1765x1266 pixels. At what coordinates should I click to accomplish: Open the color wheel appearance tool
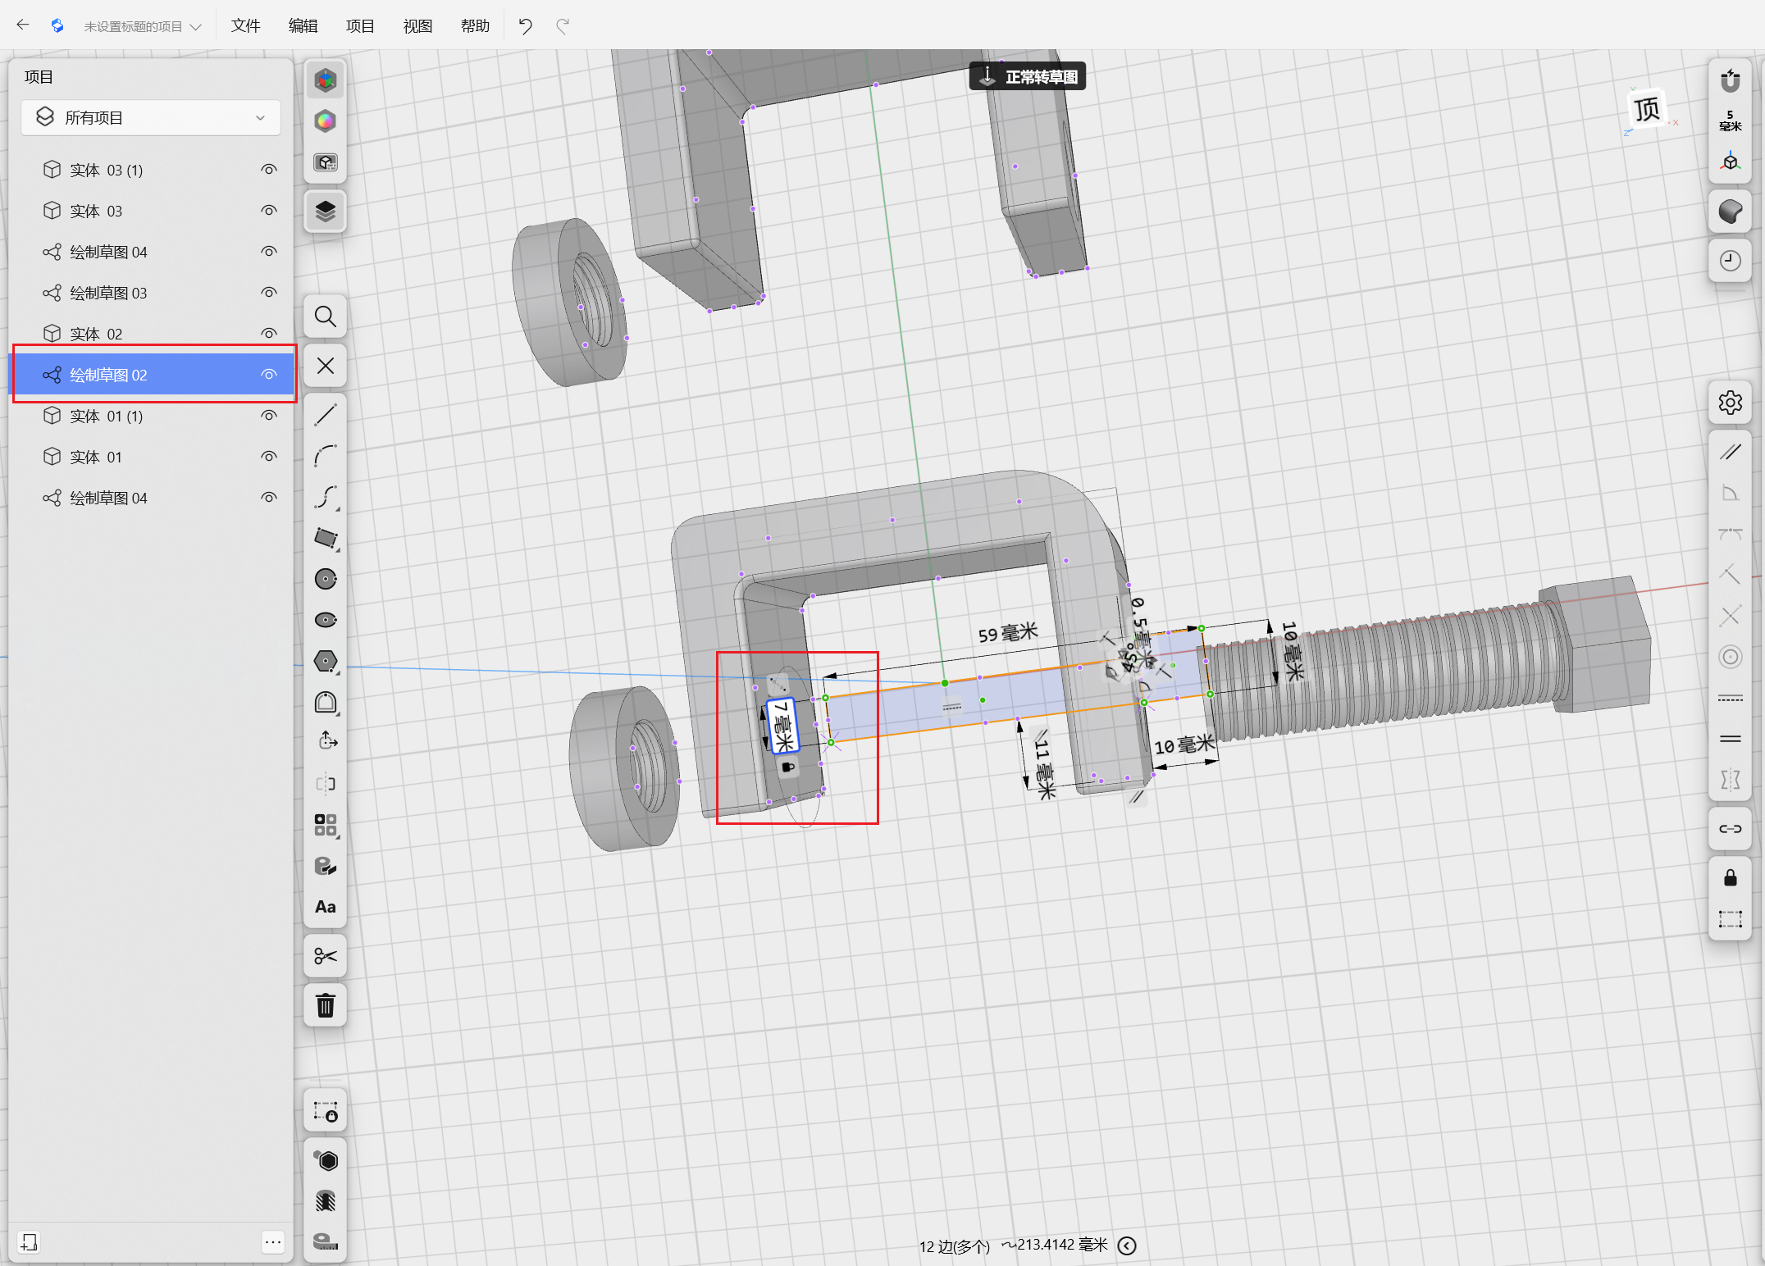[326, 121]
